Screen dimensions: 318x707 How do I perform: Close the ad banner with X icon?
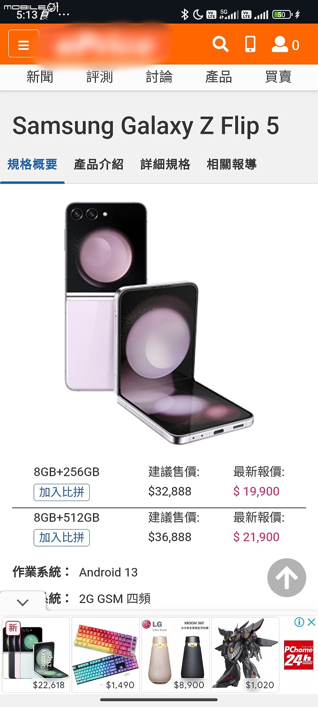click(311, 622)
